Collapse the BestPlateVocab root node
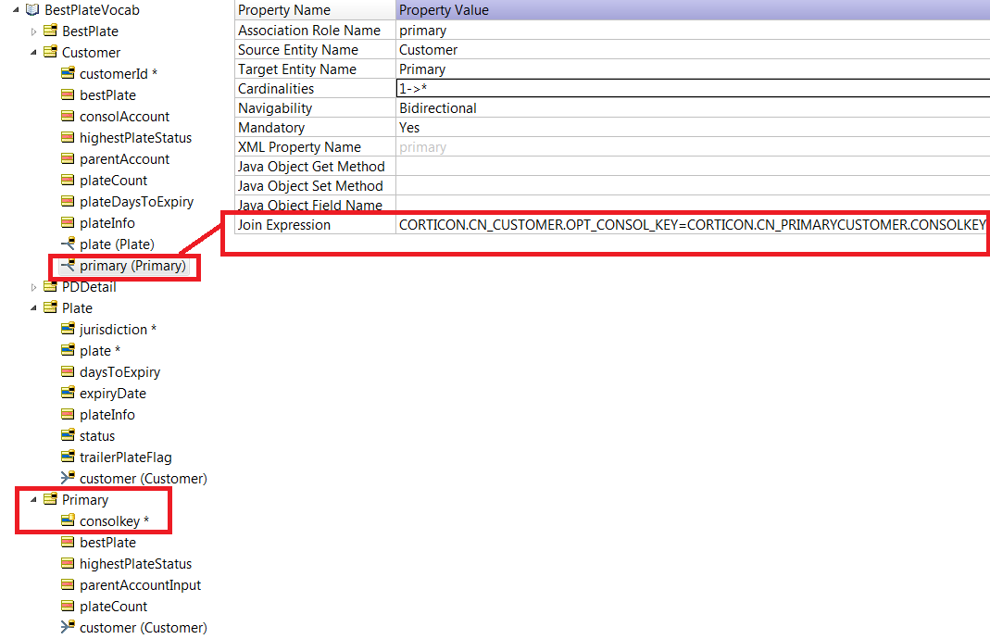The width and height of the screenshot is (990, 639). (x=16, y=9)
